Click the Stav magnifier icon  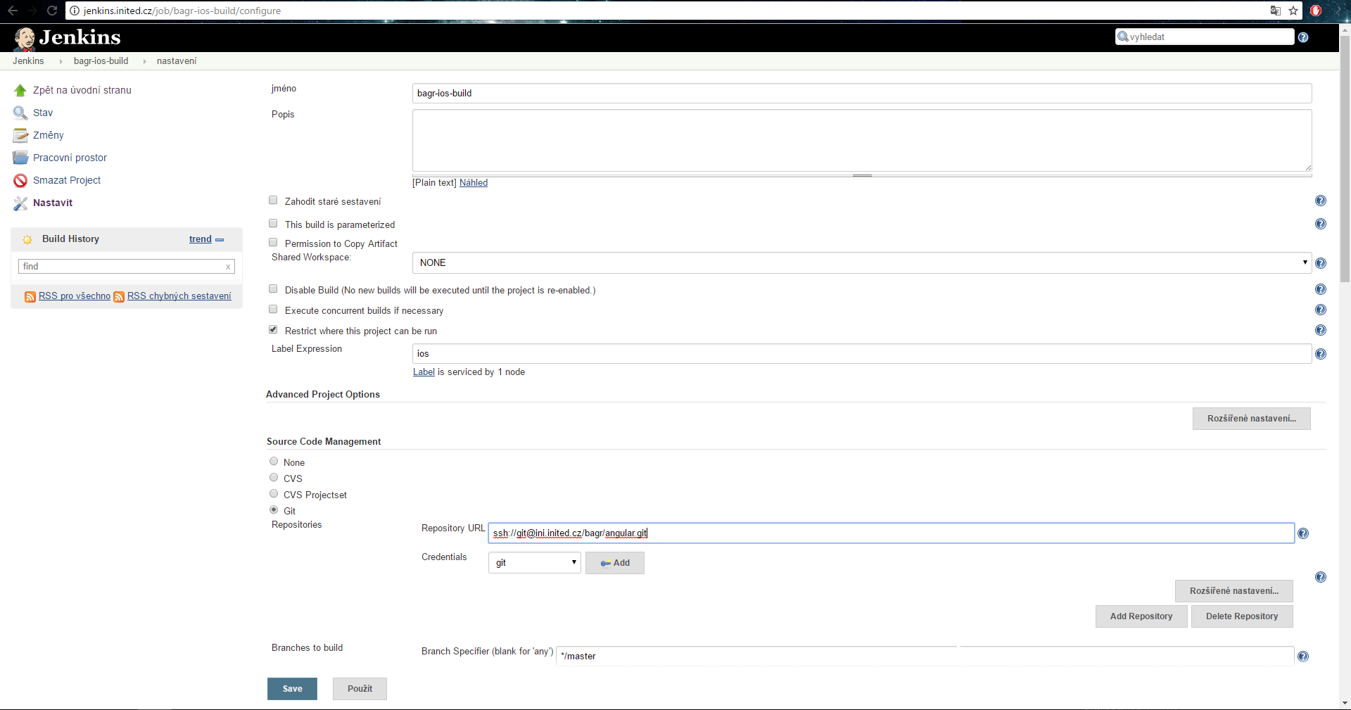(20, 113)
